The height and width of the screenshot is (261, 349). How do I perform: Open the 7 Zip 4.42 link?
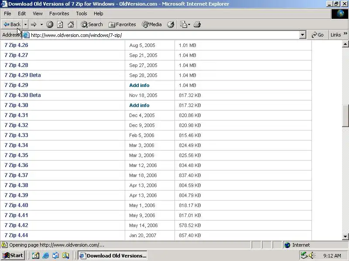(16, 225)
